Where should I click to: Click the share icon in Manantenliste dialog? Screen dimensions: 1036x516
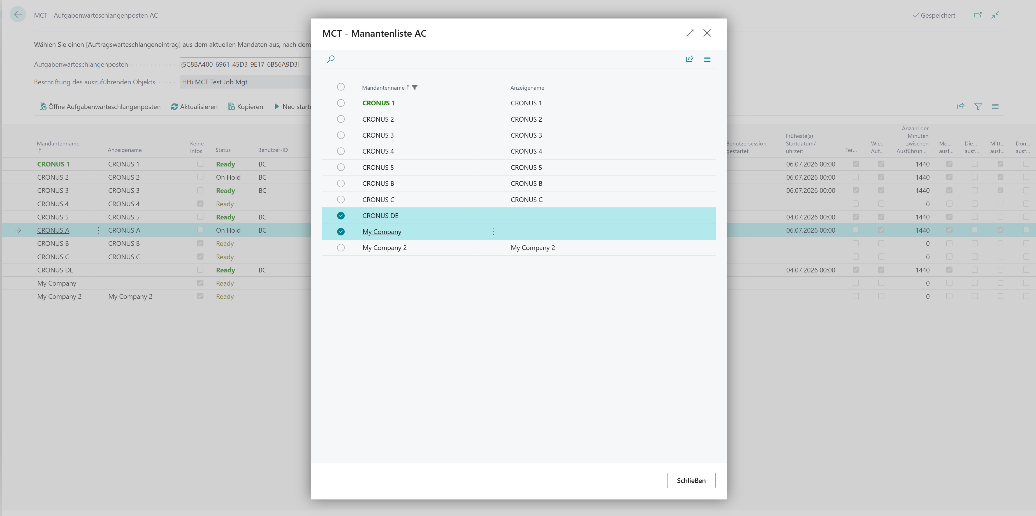[x=689, y=59]
